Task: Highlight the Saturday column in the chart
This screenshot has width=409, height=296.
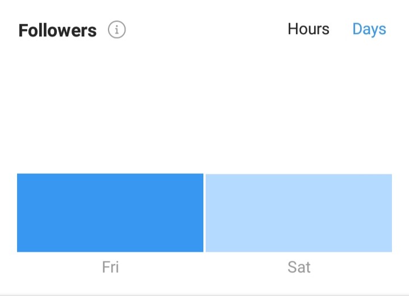Action: (x=299, y=213)
